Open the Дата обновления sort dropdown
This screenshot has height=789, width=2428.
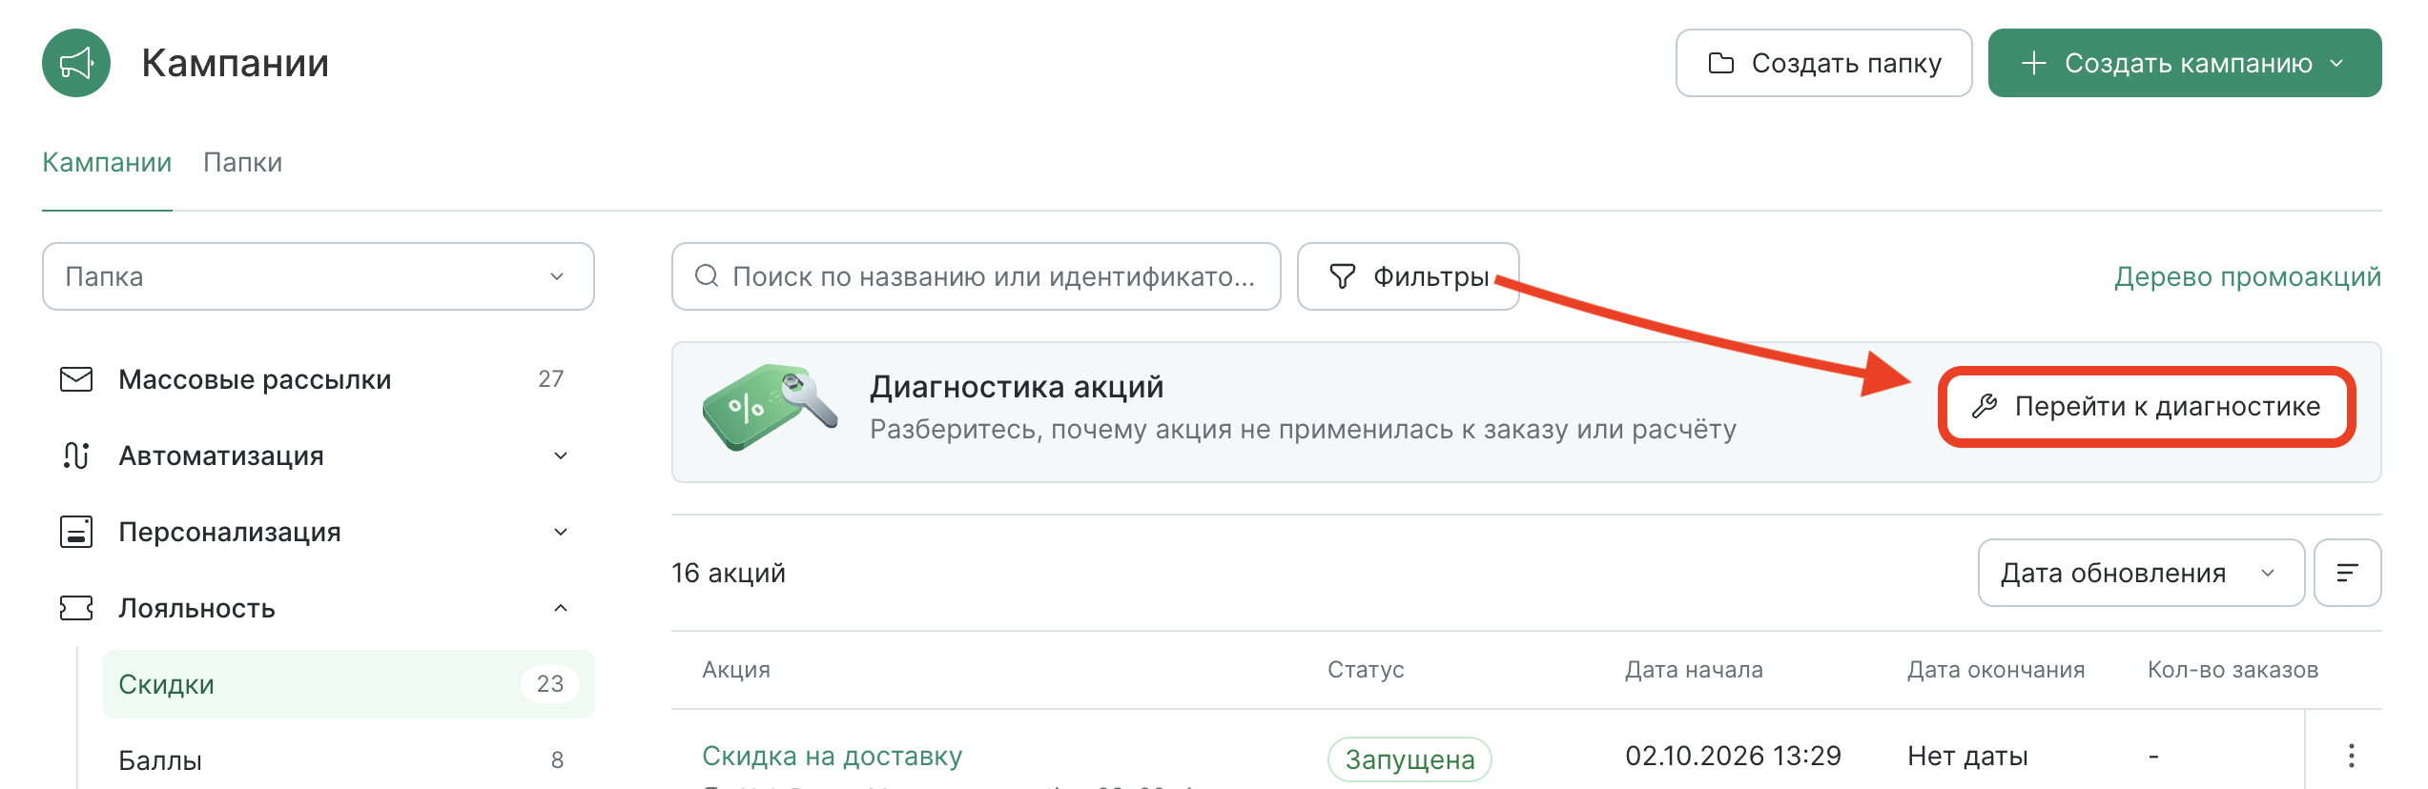click(2141, 573)
